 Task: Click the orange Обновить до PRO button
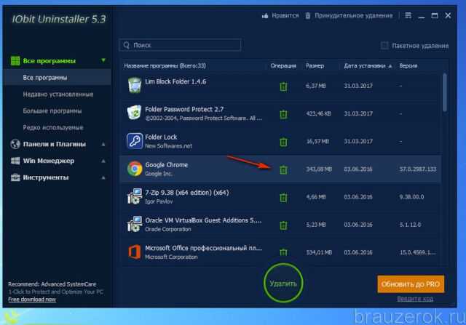point(411,284)
